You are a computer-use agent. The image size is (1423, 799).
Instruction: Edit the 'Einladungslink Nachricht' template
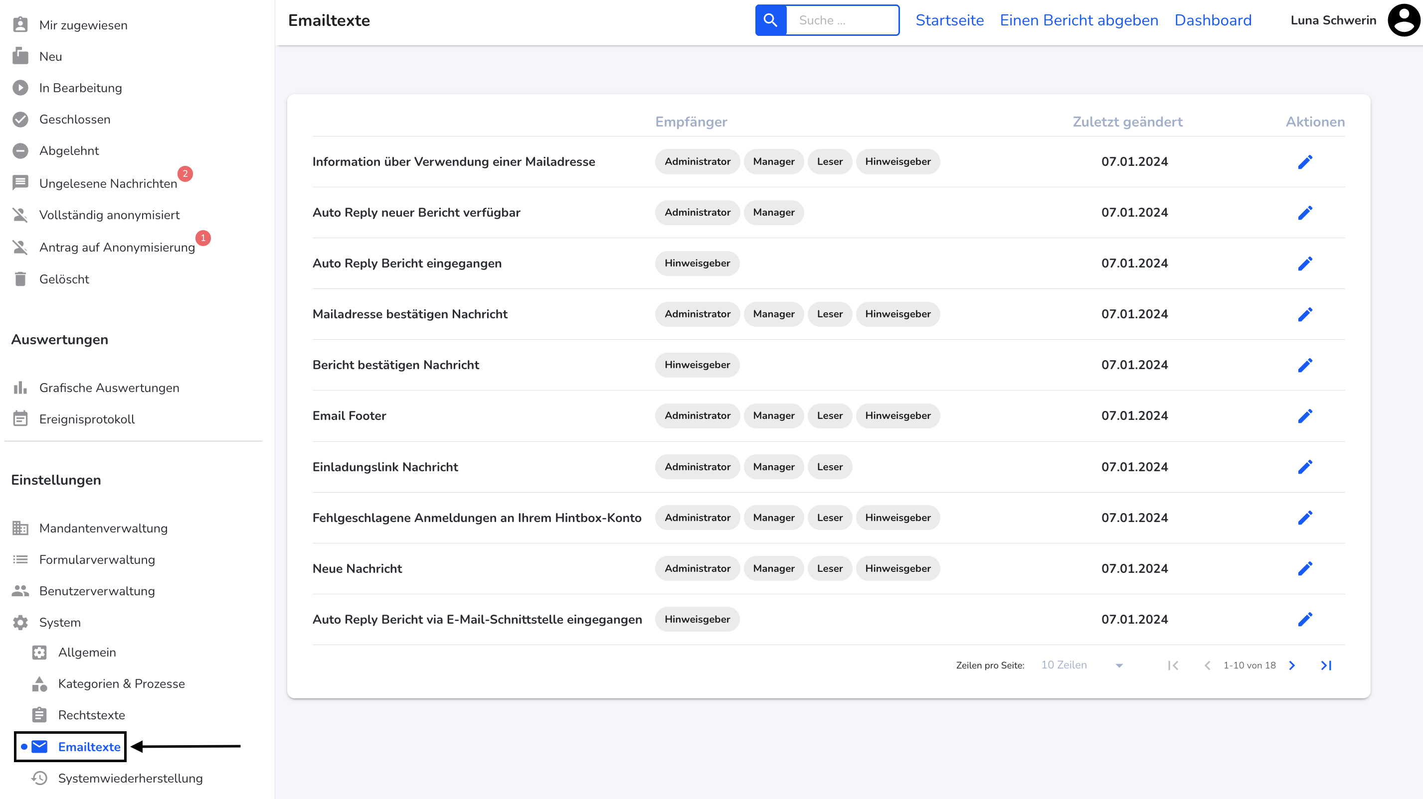[1305, 467]
